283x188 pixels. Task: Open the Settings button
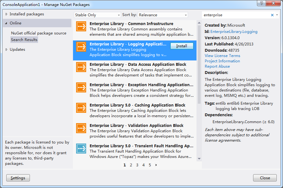coord(18,178)
